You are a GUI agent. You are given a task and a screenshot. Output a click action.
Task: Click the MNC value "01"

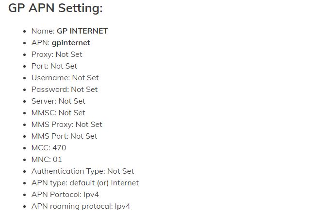click(57, 160)
